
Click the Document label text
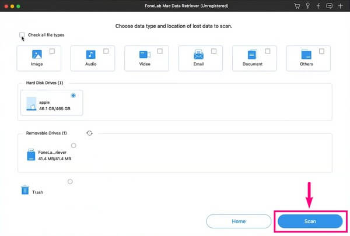tap(253, 64)
